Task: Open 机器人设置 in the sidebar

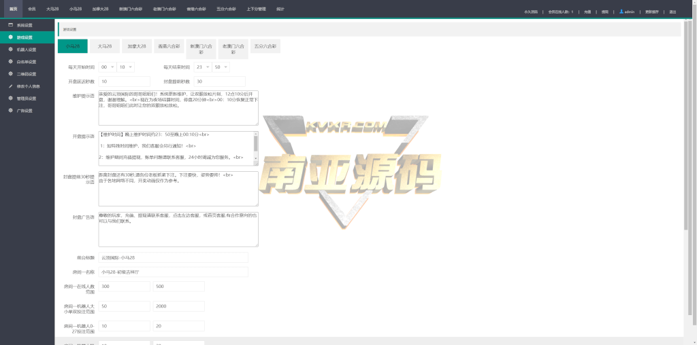Action: point(27,50)
